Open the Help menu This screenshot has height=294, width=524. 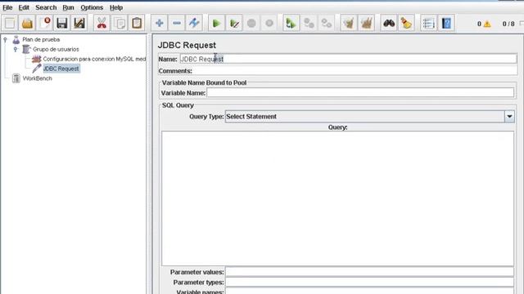tap(116, 7)
